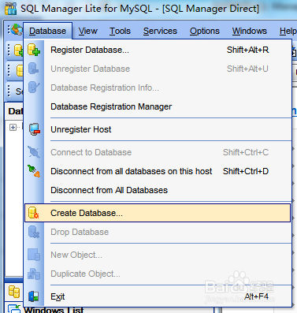Expand the database tree node
Viewport: 297px width, 313px height.
pyautogui.click(x=13, y=128)
